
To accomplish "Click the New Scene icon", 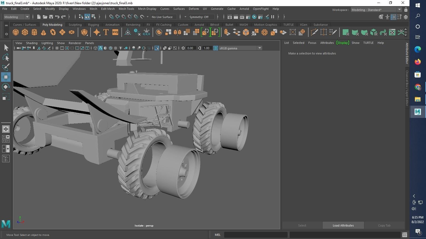I will coord(39,17).
